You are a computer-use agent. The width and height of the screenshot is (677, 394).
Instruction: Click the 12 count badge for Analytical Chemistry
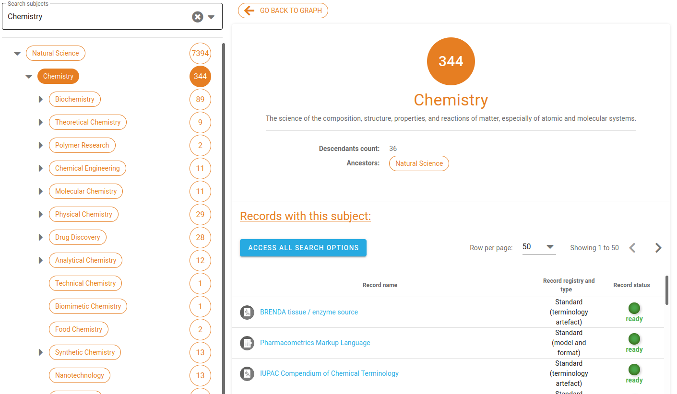coord(200,260)
